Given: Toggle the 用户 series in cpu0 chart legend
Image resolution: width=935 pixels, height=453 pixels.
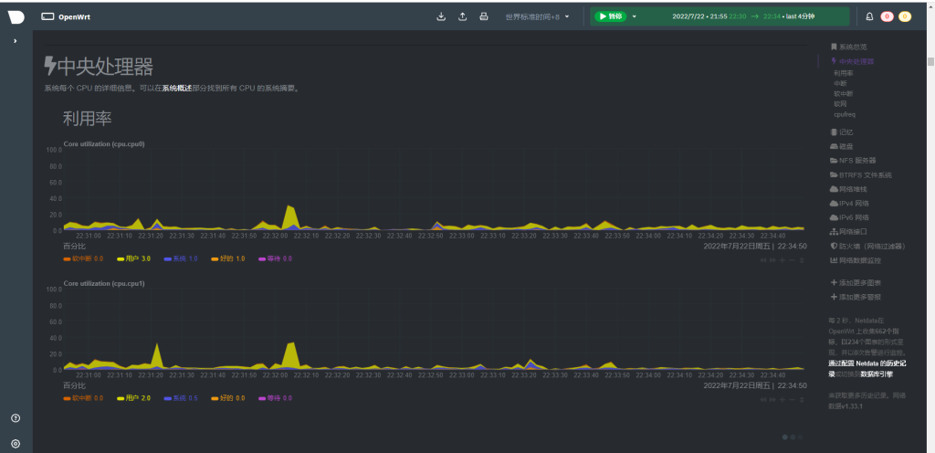Looking at the screenshot, I should pos(131,258).
